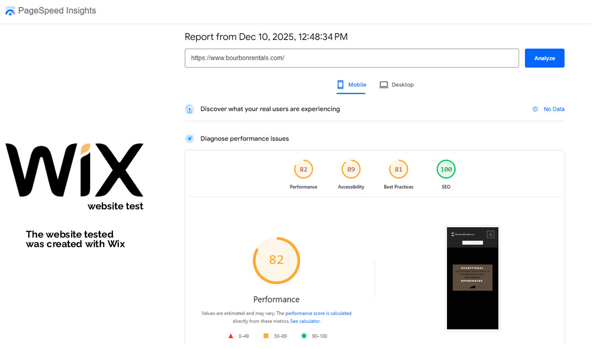Screen dimensions: 592x349
Task: Select the Performance score gauge 82
Action: click(x=303, y=170)
